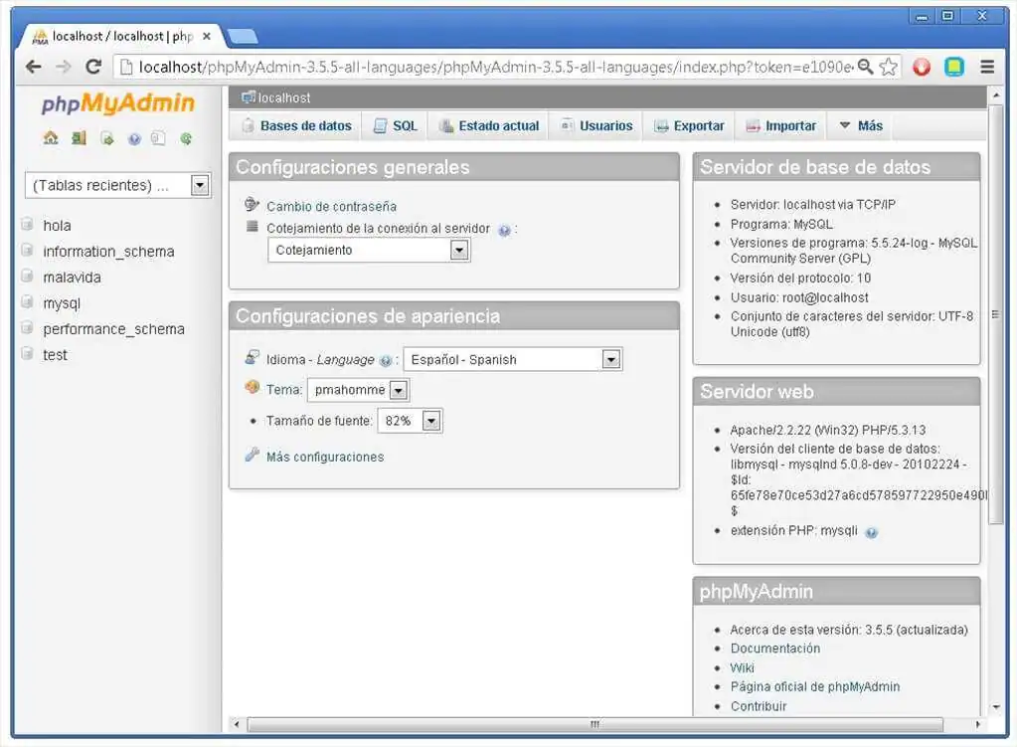Viewport: 1017px width, 747px height.
Task: Reload navigation with the green refresh icon
Action: pos(186,138)
